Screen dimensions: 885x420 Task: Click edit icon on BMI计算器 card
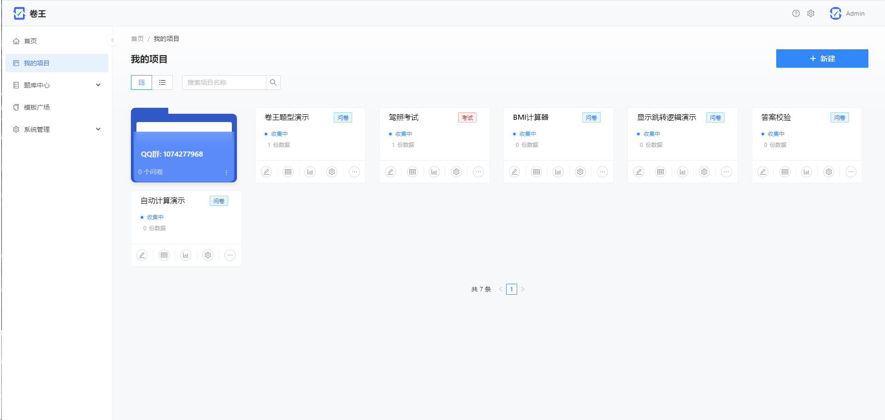click(514, 172)
